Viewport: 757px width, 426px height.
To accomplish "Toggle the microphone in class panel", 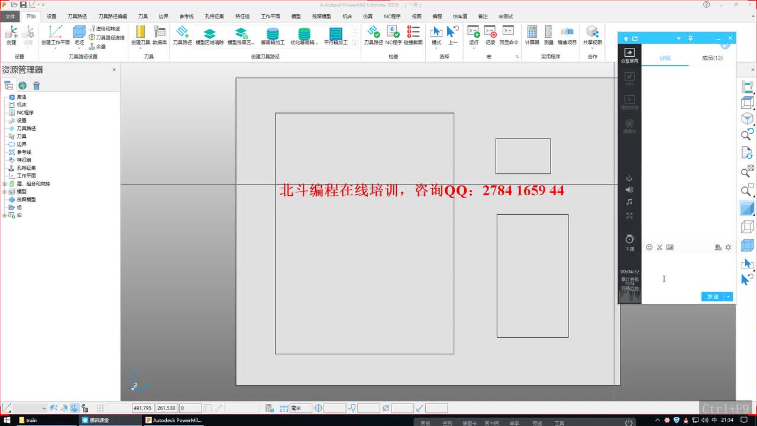I will pos(629,177).
